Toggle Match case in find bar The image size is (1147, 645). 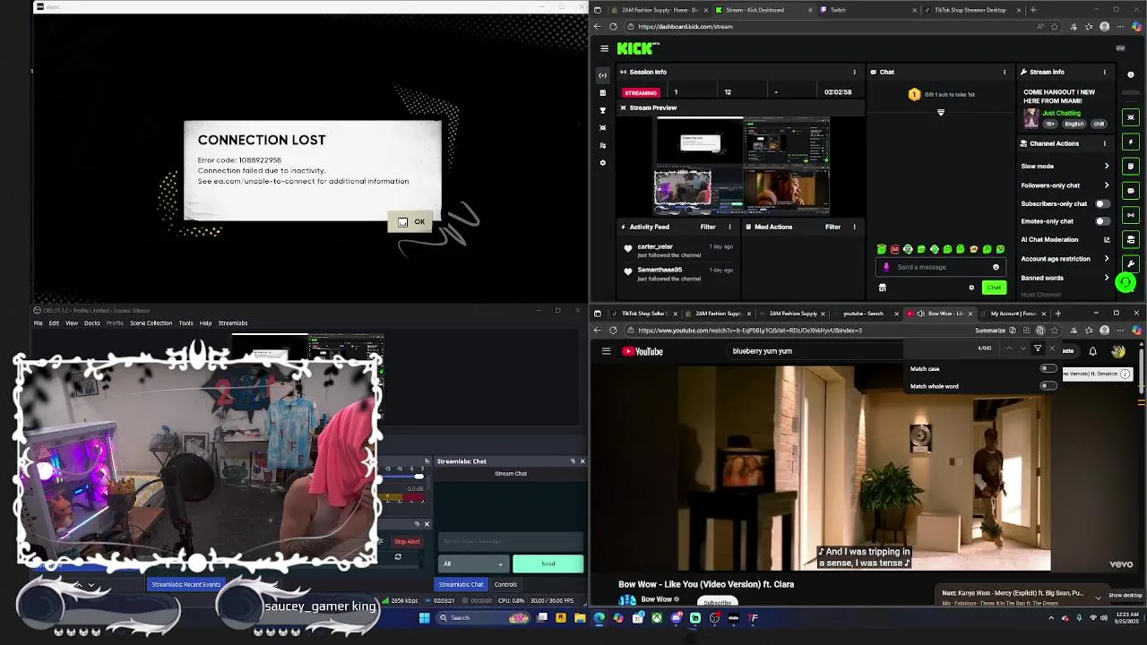point(1048,368)
